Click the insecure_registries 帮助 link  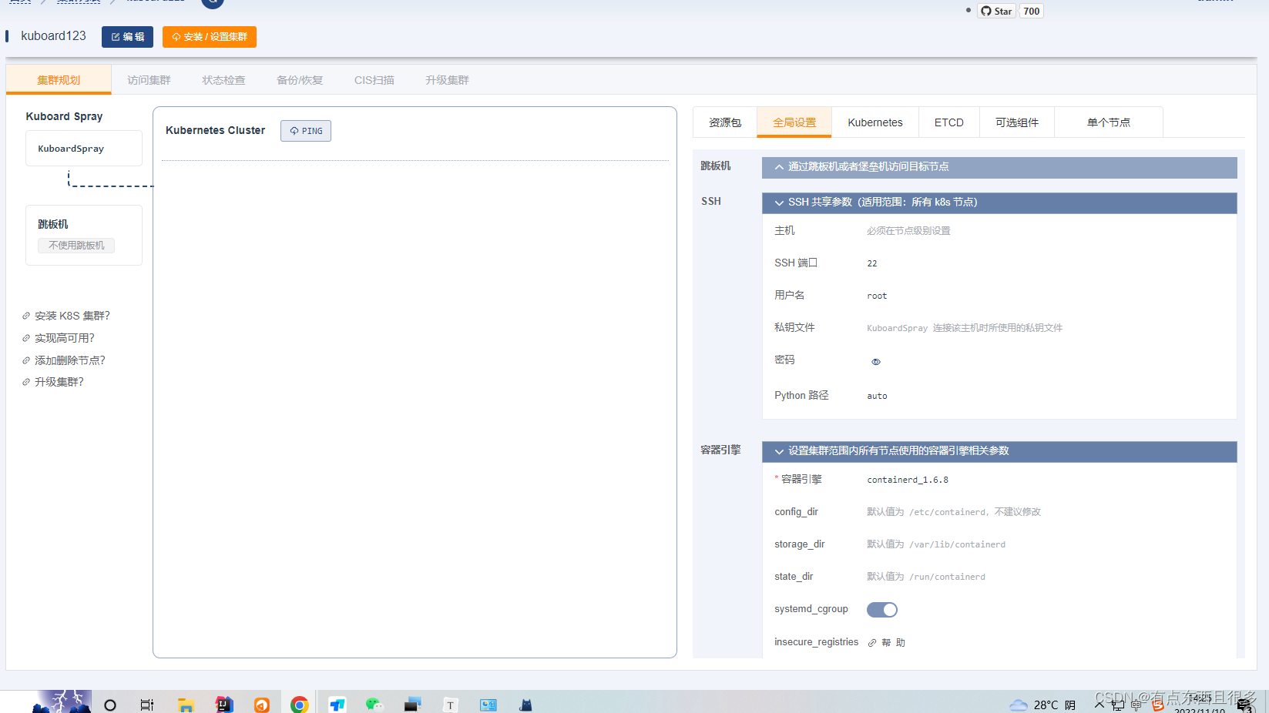point(894,643)
